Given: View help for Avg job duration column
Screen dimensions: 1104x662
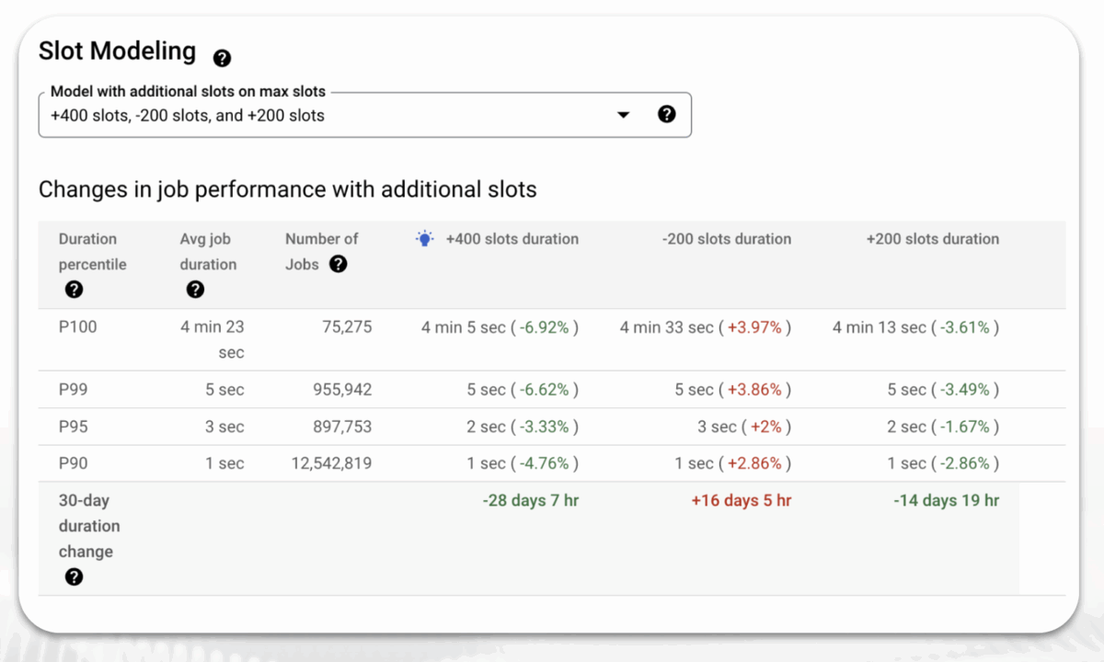Looking at the screenshot, I should pyautogui.click(x=195, y=290).
